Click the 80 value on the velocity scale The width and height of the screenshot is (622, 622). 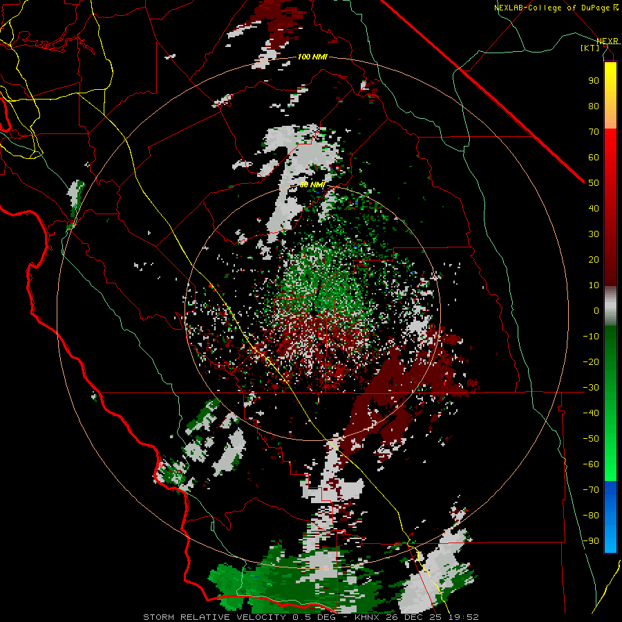[594, 106]
